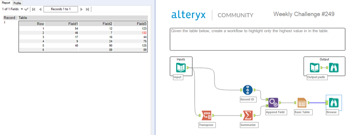This screenshot has width=353, height=135.
Task: Click the checkmark icon beside the Fields dropdown
Action: coord(27,9)
